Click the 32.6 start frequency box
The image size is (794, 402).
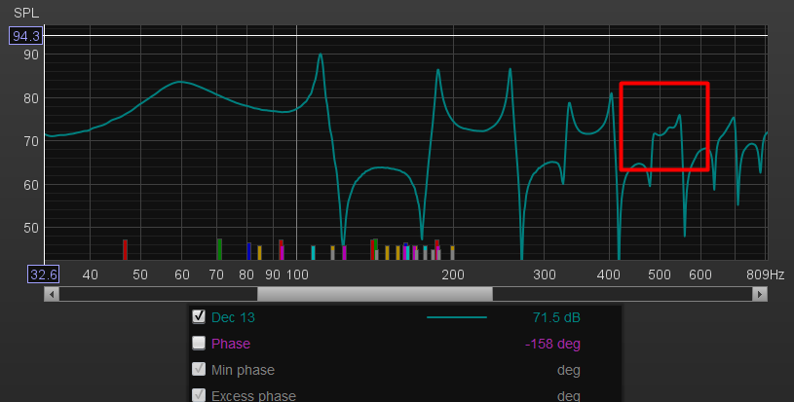pos(43,274)
